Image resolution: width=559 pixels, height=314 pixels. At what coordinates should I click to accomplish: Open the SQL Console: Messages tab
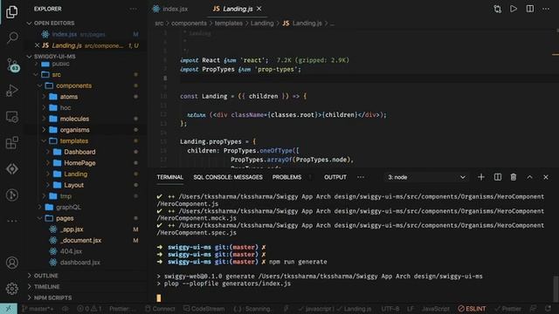pos(228,177)
